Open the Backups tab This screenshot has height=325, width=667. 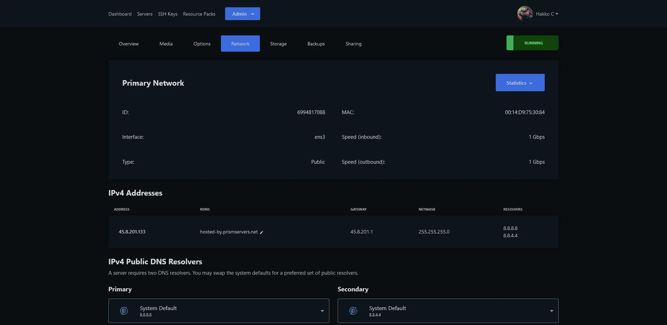click(316, 44)
